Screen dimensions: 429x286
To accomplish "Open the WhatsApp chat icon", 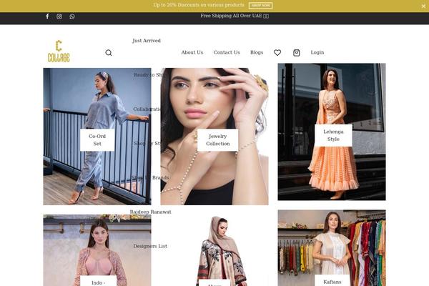I will coord(72,16).
